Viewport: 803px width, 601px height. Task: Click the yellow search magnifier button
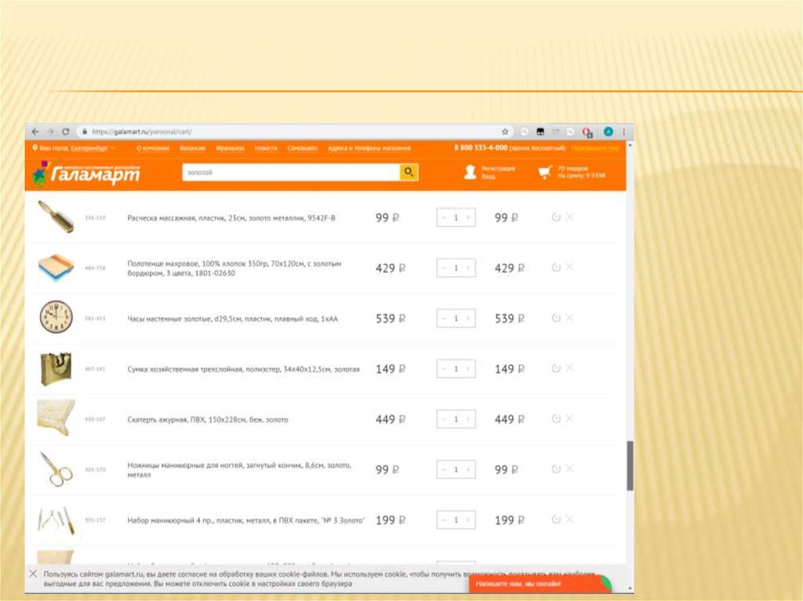tap(409, 172)
